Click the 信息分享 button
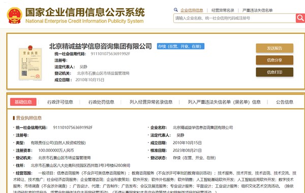 274,60
